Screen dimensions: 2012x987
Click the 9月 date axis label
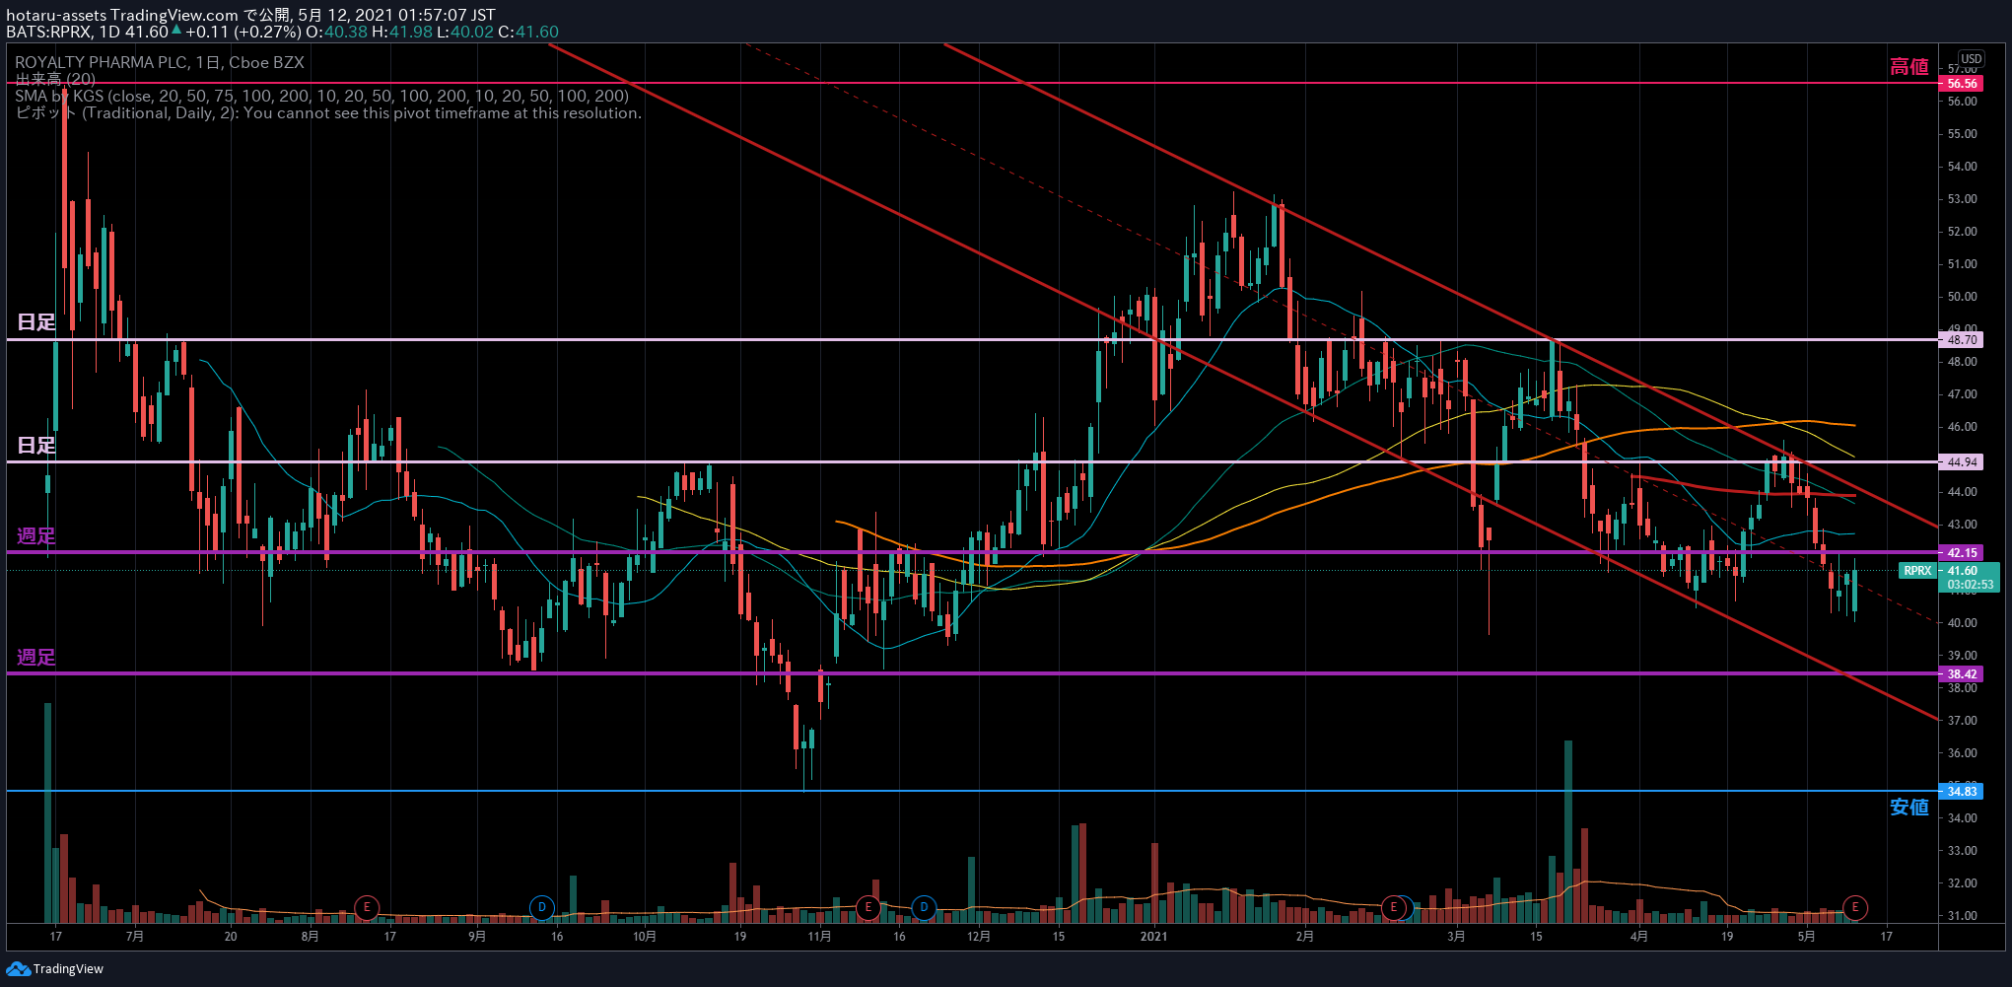click(477, 936)
